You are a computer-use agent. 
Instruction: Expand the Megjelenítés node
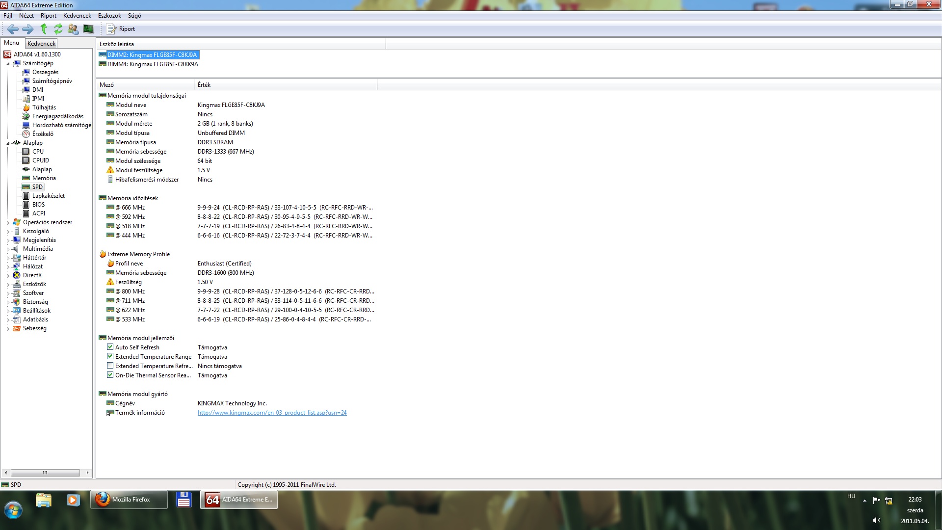click(x=8, y=240)
